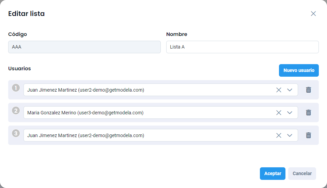Click the number 2 row badge
The width and height of the screenshot is (327, 188).
(x=16, y=111)
